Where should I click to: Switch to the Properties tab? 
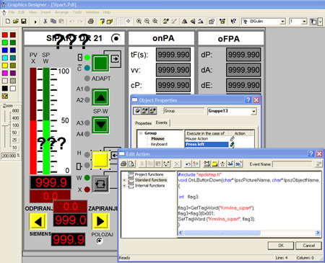(143, 123)
